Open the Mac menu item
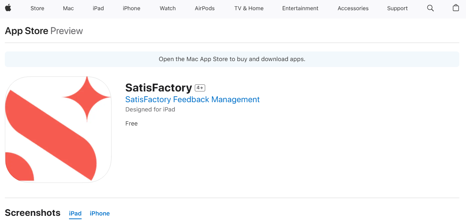This screenshot has width=466, height=224. (x=69, y=8)
